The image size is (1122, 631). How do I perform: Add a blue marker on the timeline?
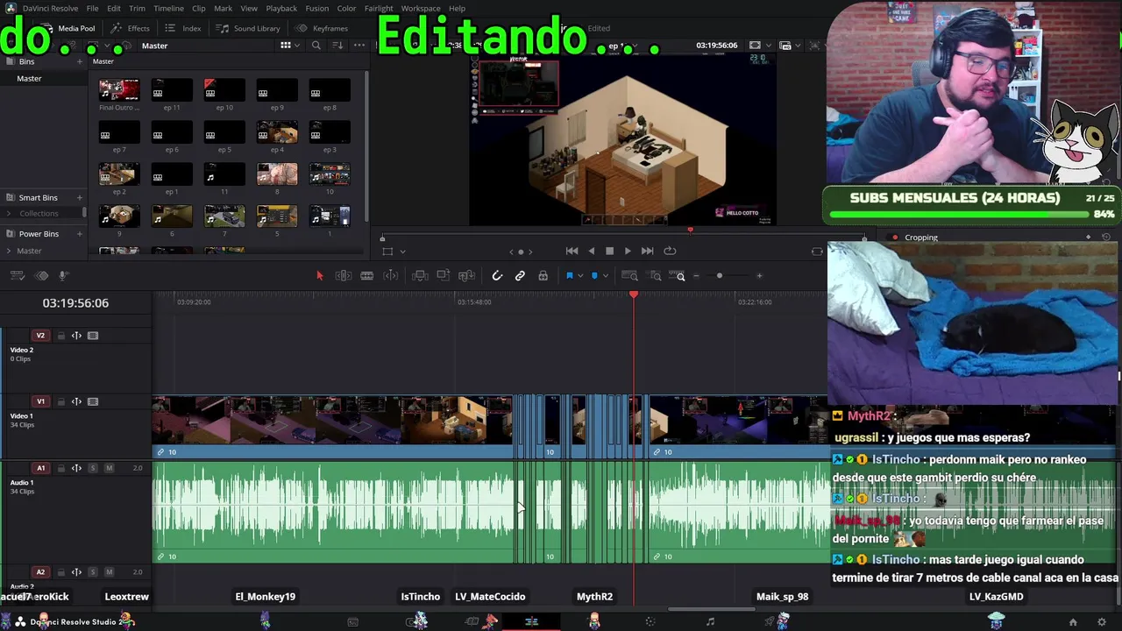coord(594,276)
